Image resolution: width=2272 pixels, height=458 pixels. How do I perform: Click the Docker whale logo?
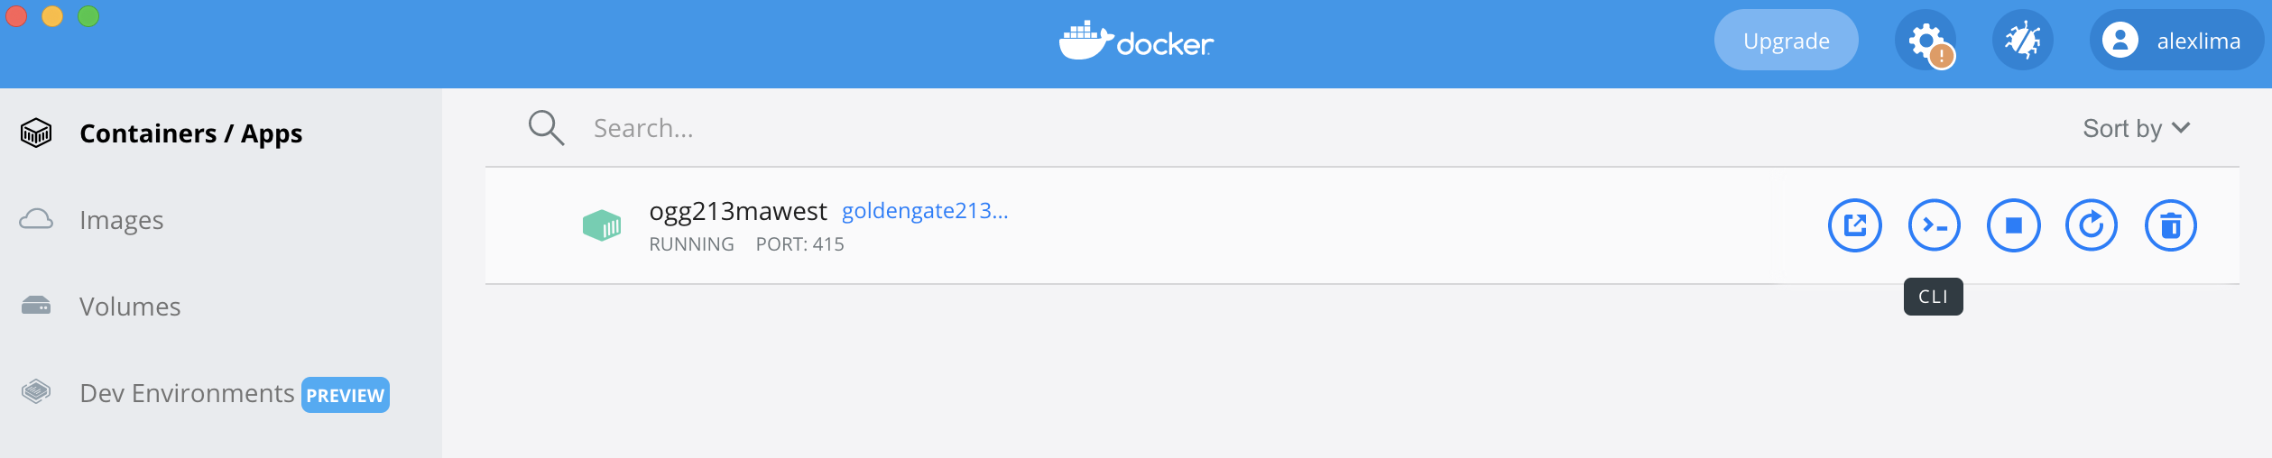pyautogui.click(x=1136, y=41)
